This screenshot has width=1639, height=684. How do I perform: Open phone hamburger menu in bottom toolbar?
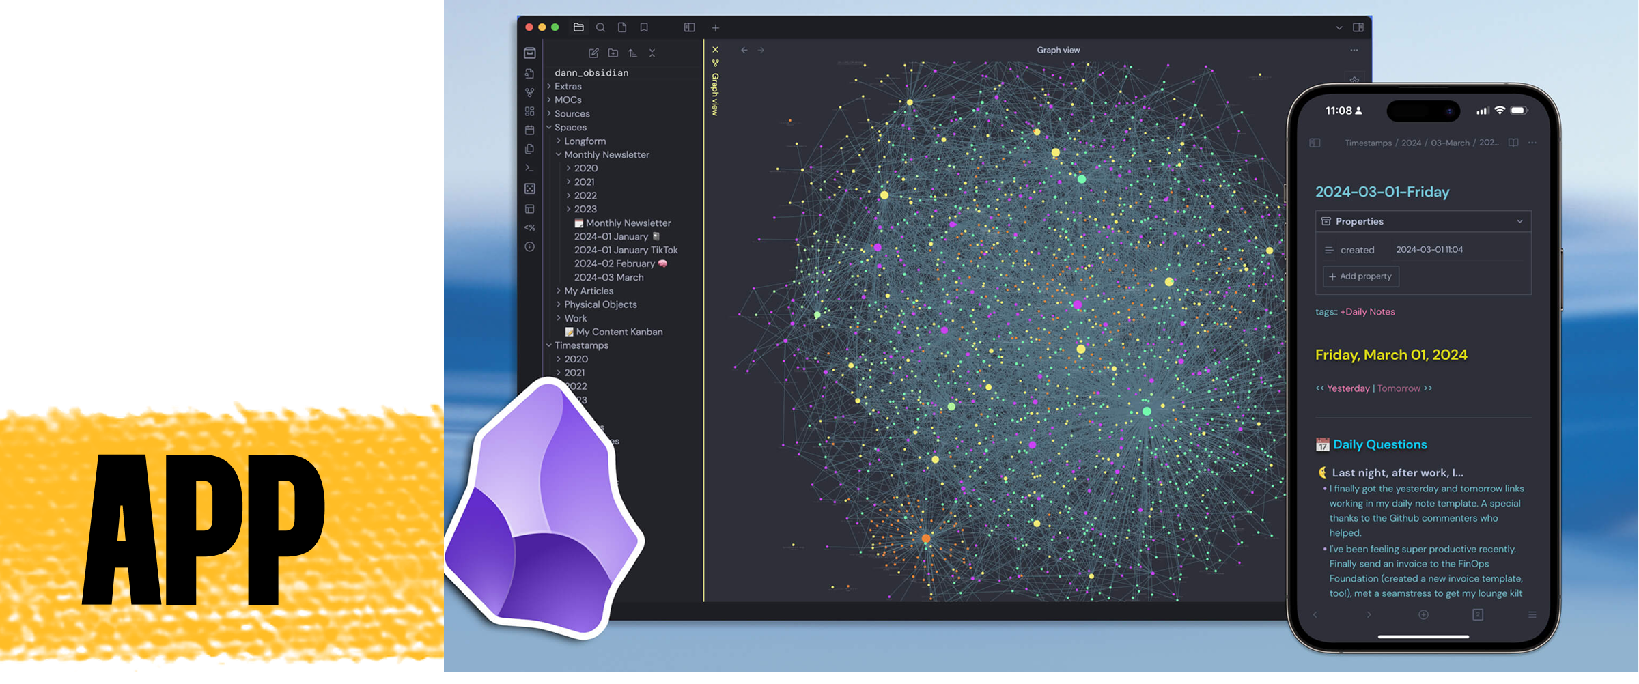pyautogui.click(x=1532, y=615)
